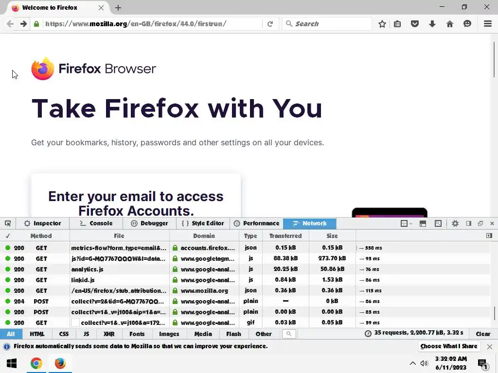
Task: Open a new browser tab
Action: pos(118,8)
